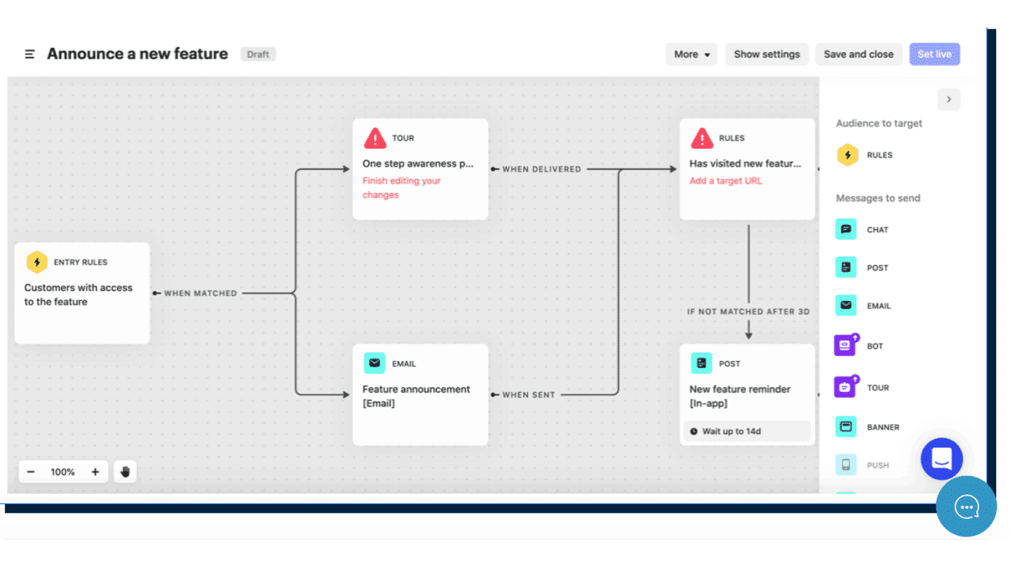Collapse the right sidebar with chevron

[949, 100]
